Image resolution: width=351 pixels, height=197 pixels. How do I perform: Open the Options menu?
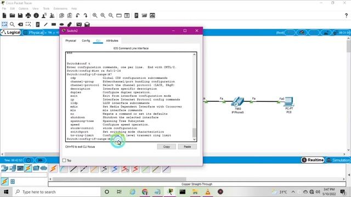pos(23,9)
